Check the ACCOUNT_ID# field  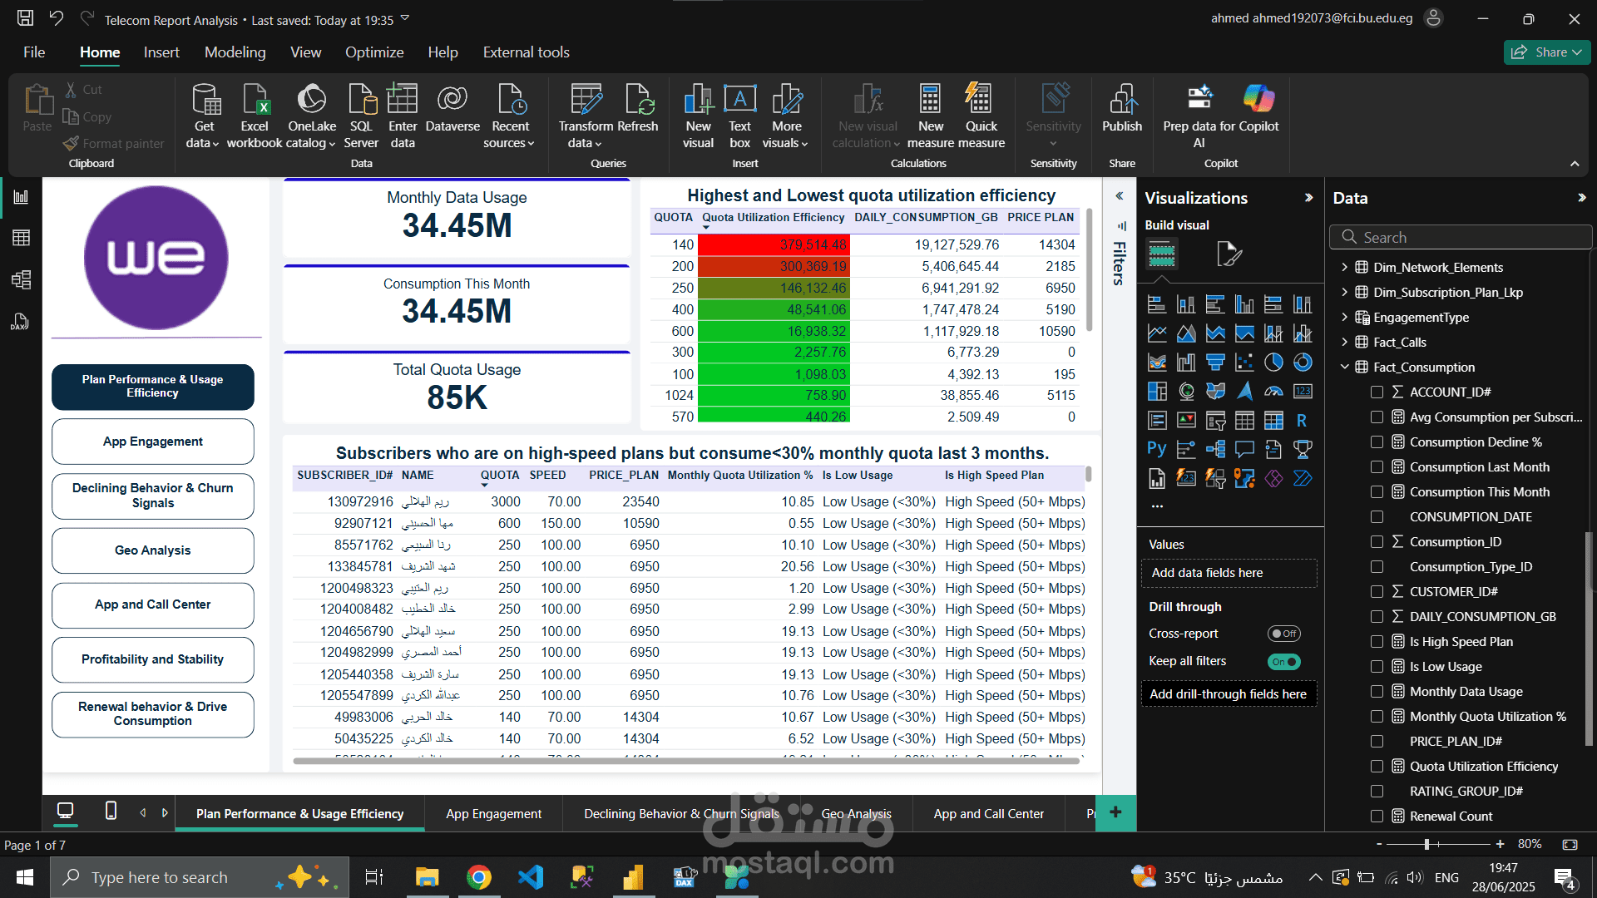(x=1377, y=392)
